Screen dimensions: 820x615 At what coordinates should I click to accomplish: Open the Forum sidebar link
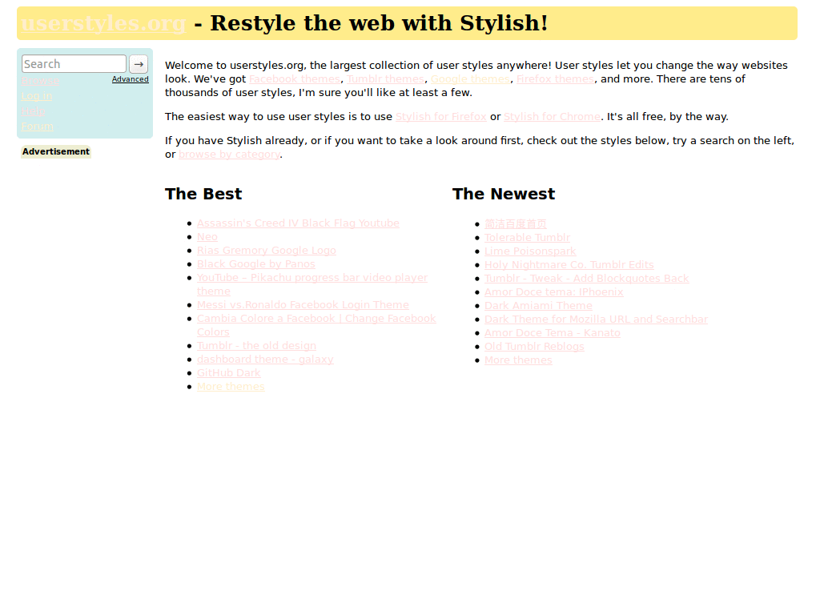(37, 127)
